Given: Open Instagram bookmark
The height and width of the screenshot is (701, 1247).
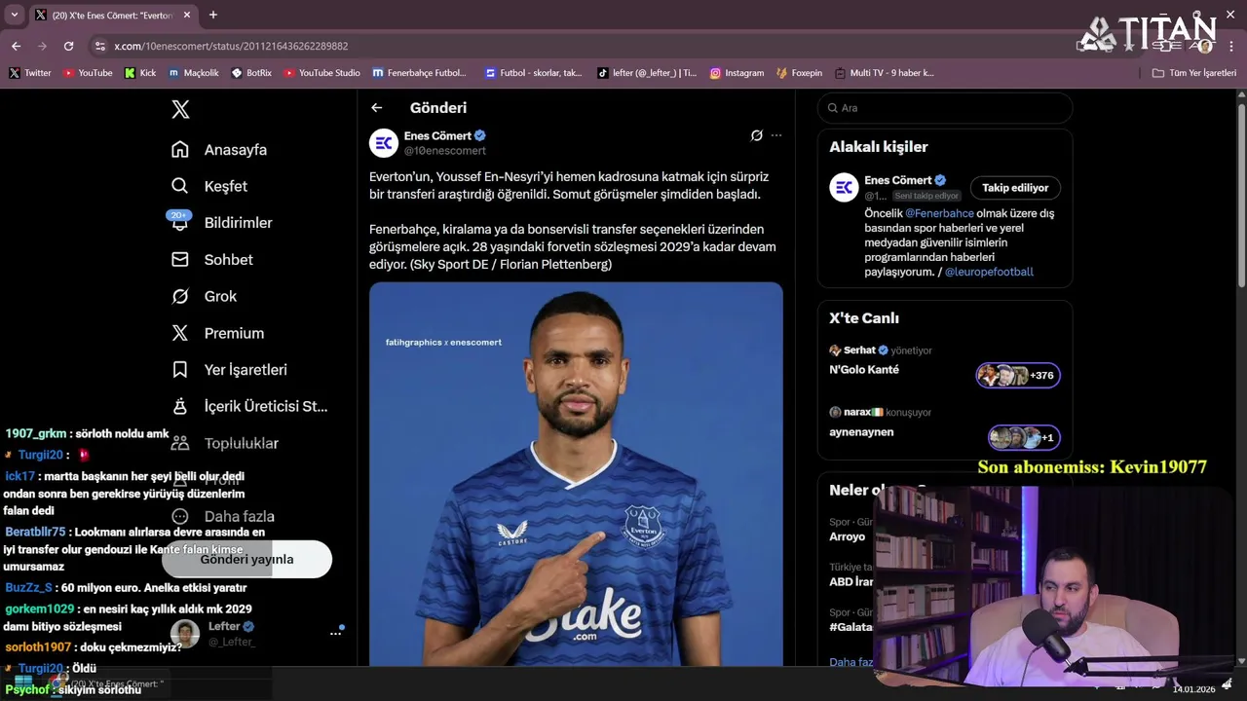Looking at the screenshot, I should (x=737, y=73).
